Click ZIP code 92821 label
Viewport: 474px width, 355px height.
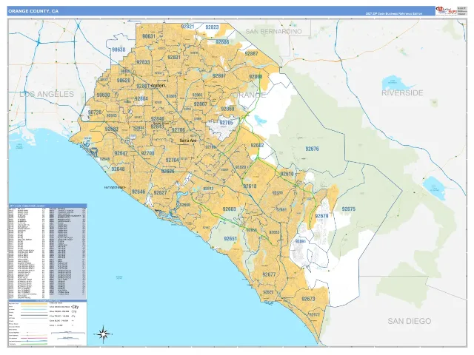click(x=187, y=27)
